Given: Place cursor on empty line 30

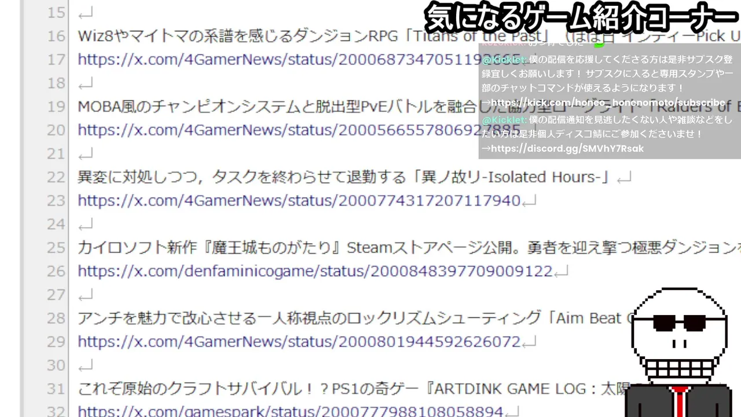Looking at the screenshot, I should (x=85, y=365).
